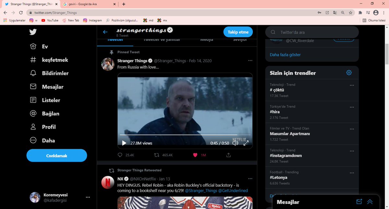Open Listeler in sidebar

[x=45, y=100]
